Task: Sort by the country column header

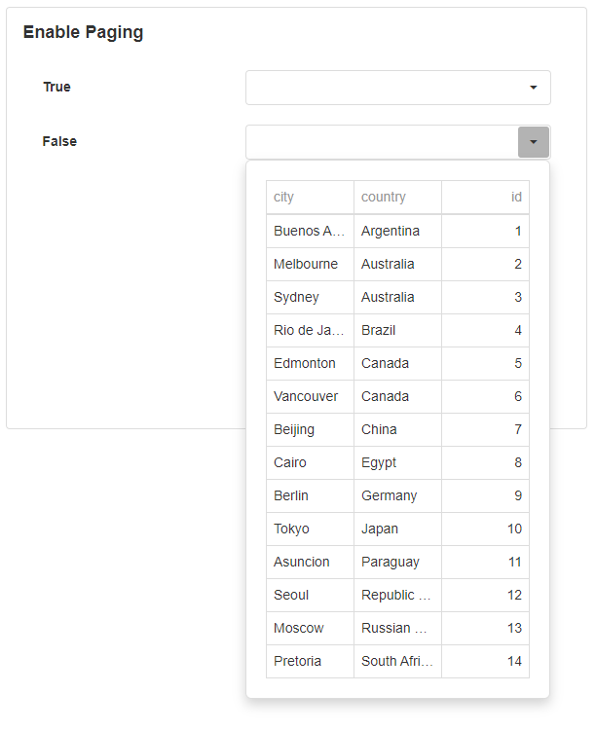Action: point(397,197)
